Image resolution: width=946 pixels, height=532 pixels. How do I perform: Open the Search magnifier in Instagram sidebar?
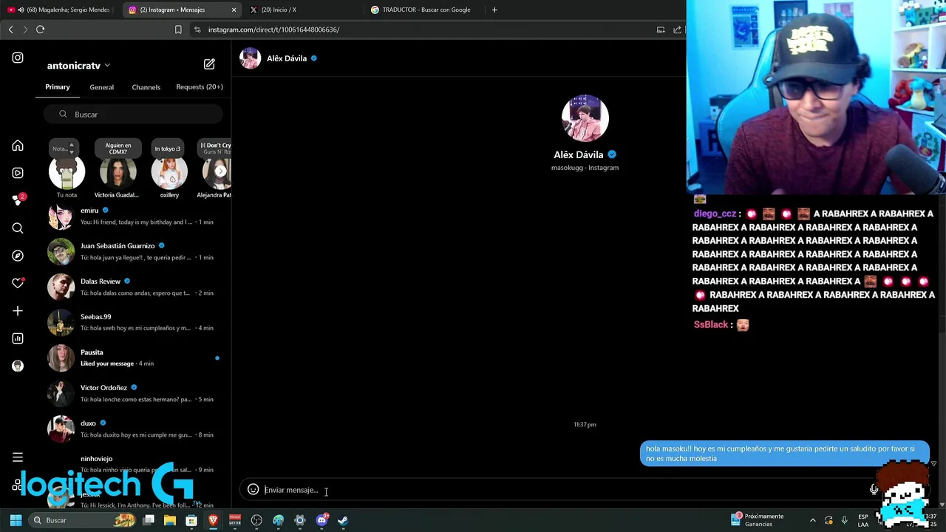18,228
